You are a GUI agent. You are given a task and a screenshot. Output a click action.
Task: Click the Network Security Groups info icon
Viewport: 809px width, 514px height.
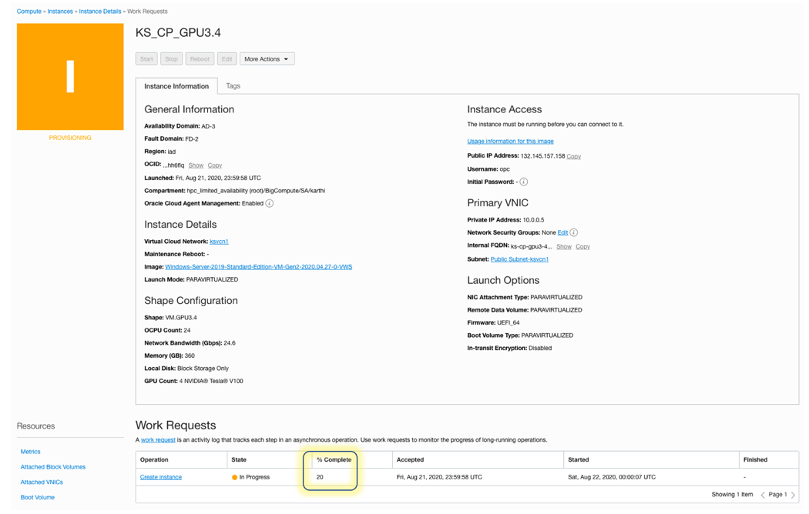coord(575,232)
